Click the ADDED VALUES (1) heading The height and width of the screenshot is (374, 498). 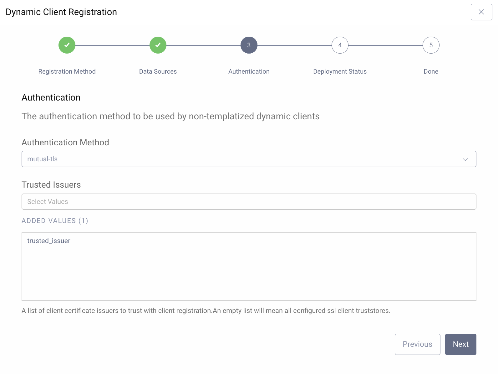coord(55,221)
